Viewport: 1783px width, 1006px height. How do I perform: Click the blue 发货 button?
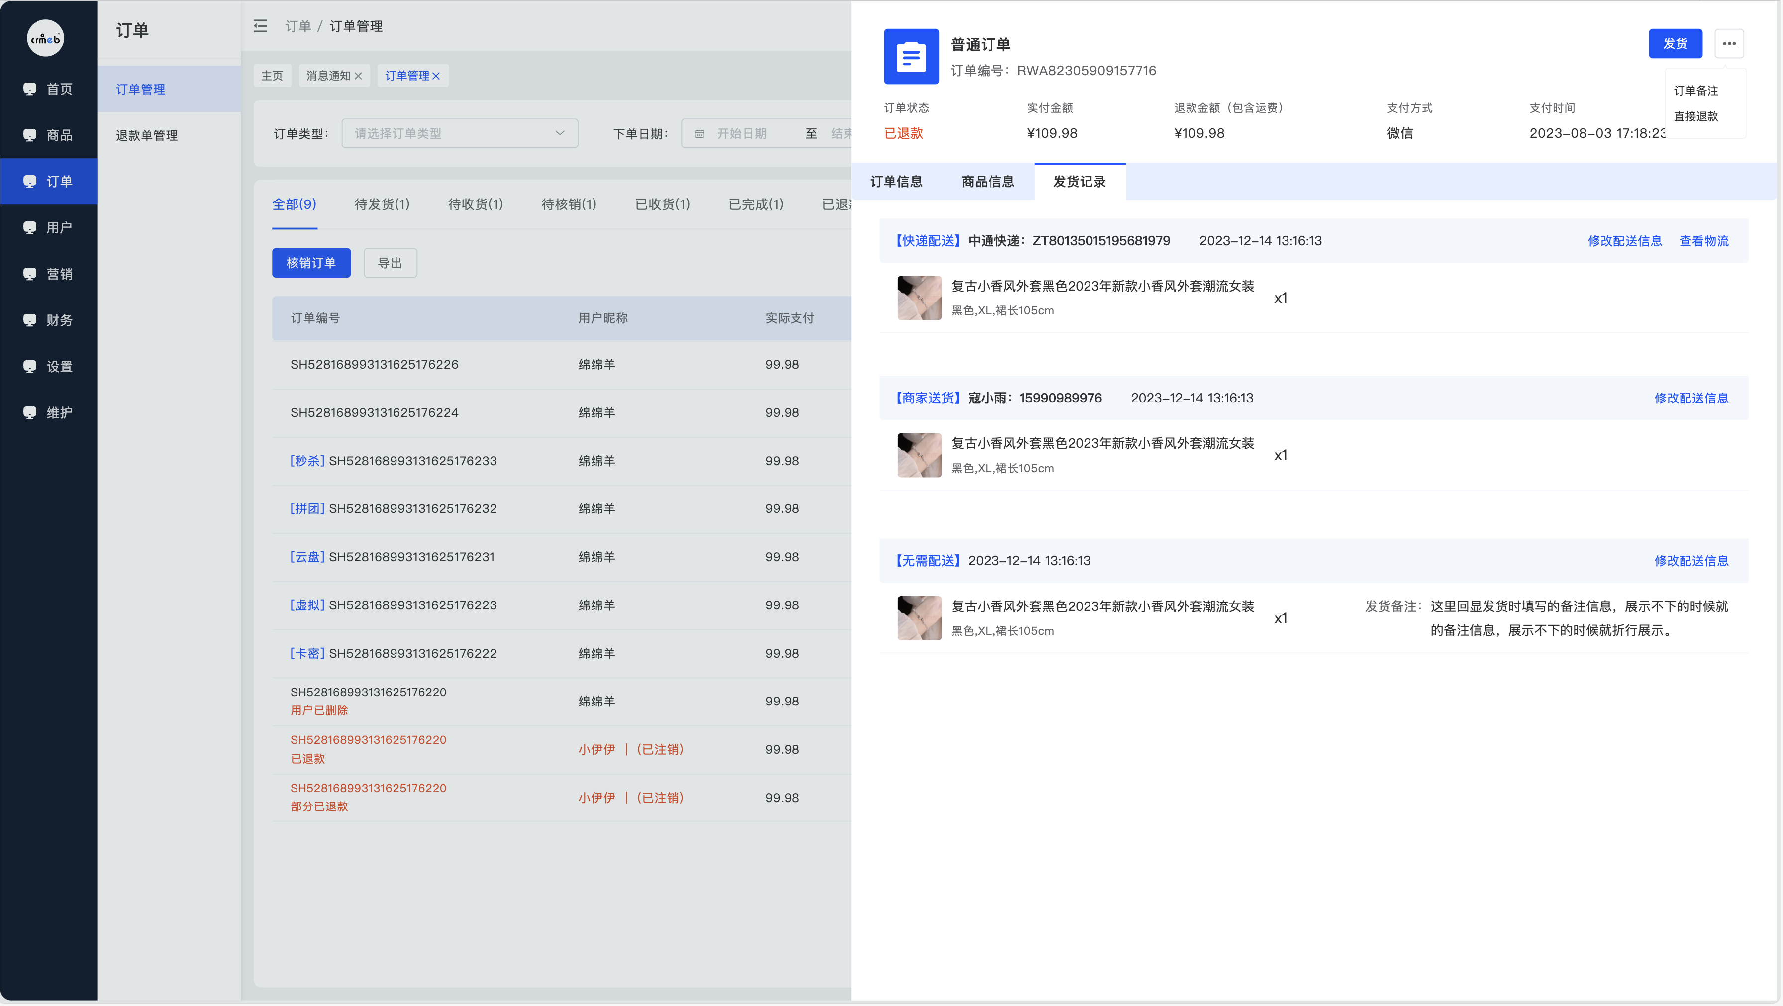tap(1675, 44)
